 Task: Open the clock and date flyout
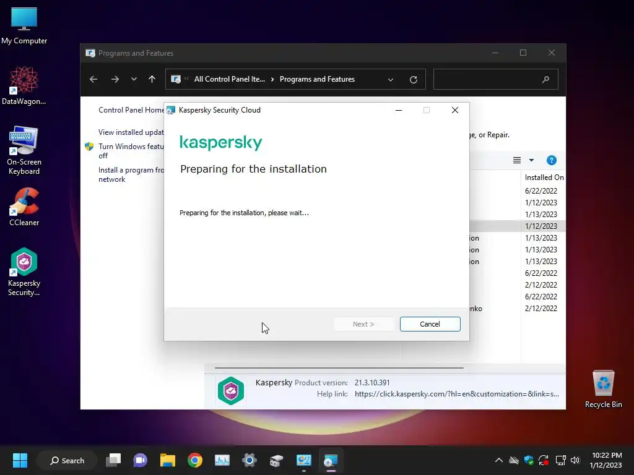(x=606, y=460)
